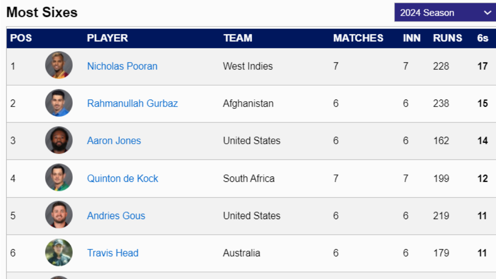Click Nicholas Pooran's avatar photo
This screenshot has width=496, height=279.
coord(59,65)
